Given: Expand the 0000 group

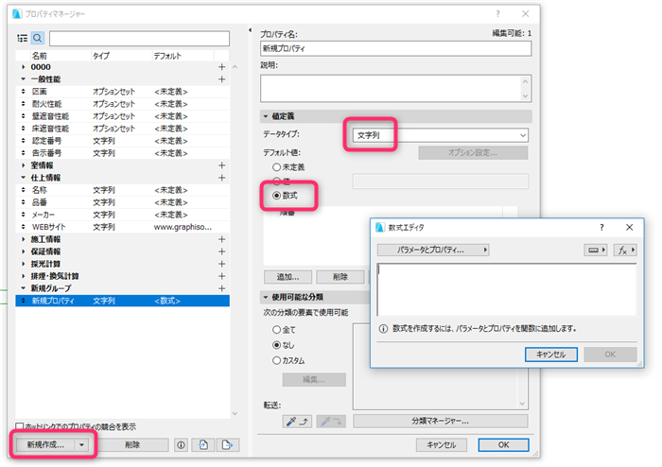Looking at the screenshot, I should (23, 67).
